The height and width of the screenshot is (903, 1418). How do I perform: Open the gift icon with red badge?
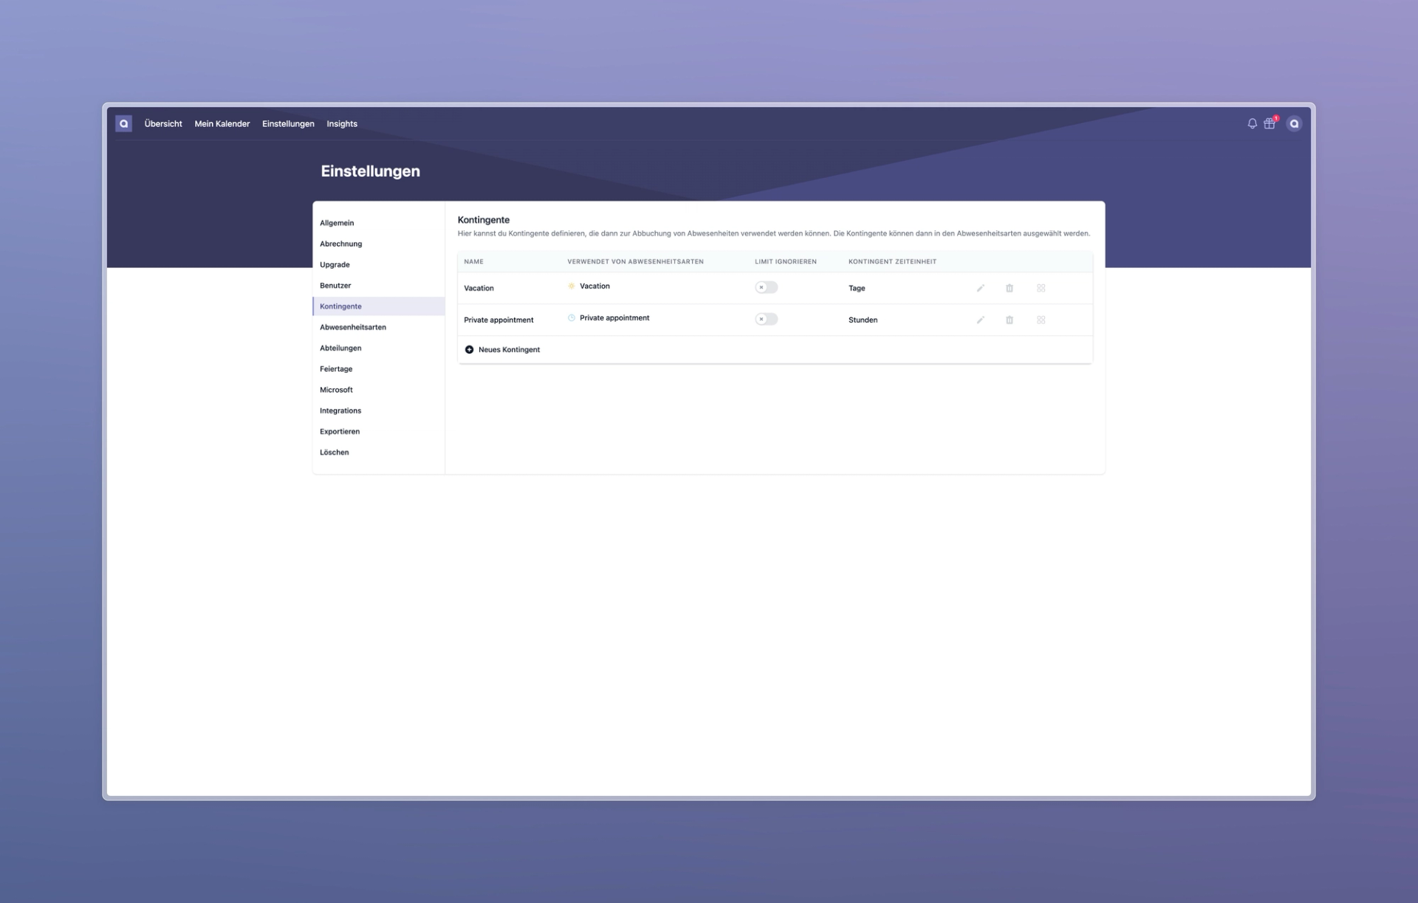(1270, 124)
